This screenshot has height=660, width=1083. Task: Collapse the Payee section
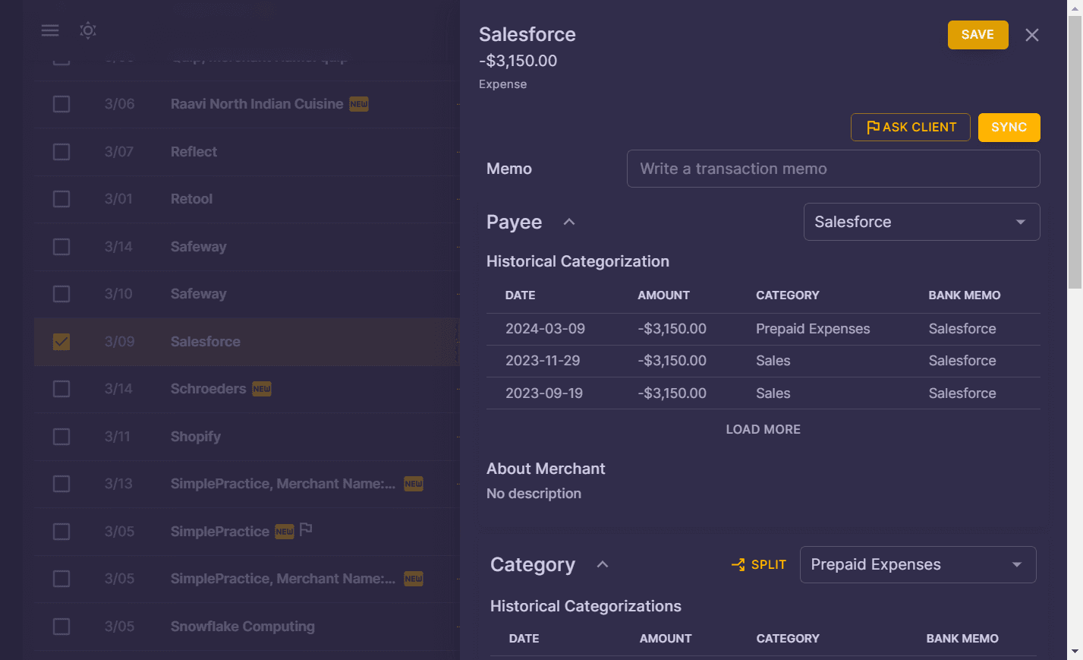tap(569, 222)
